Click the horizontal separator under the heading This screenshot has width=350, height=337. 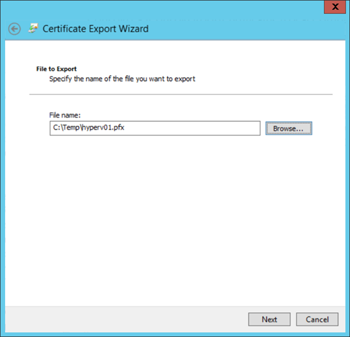pos(181,94)
